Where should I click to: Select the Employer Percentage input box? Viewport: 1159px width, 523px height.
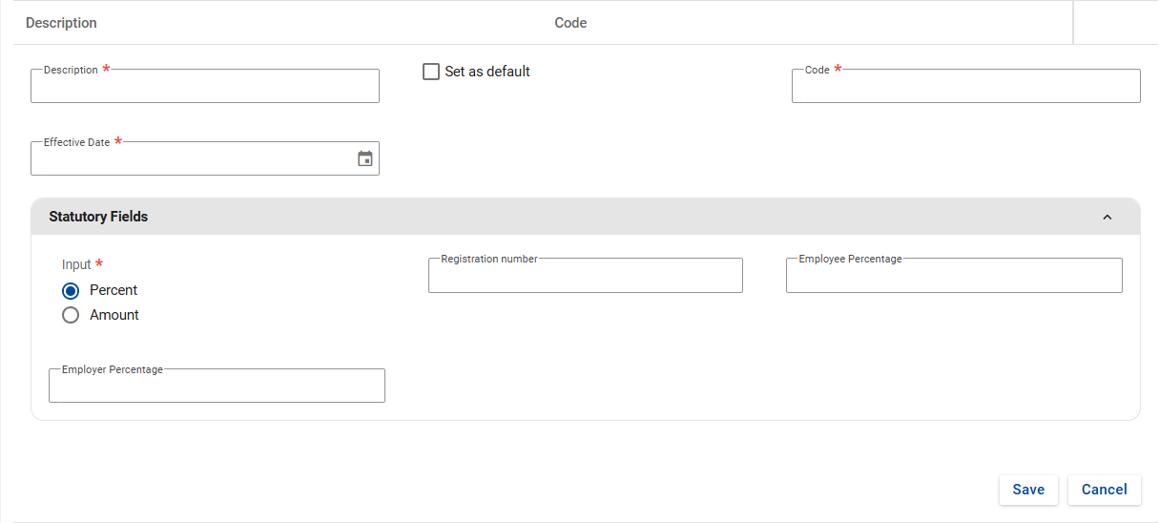point(217,387)
